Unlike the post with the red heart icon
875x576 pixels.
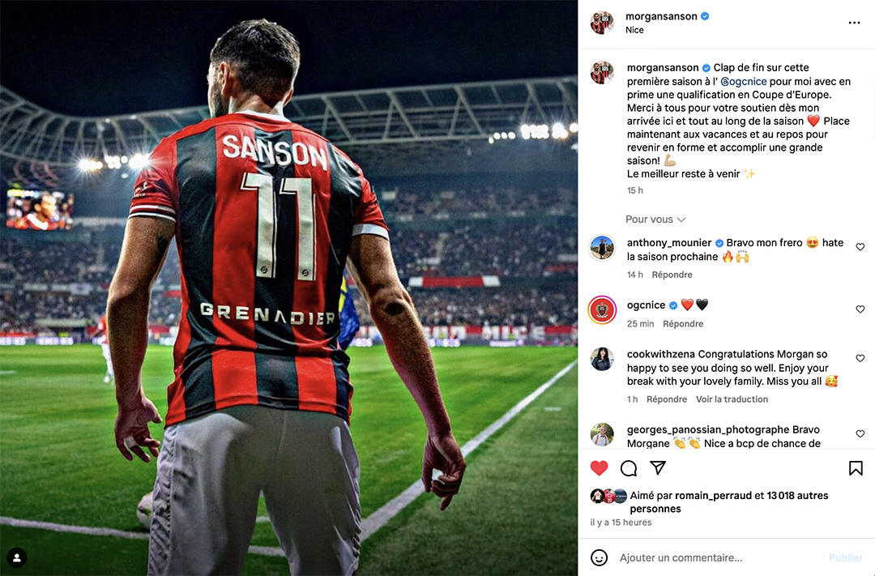tap(599, 467)
